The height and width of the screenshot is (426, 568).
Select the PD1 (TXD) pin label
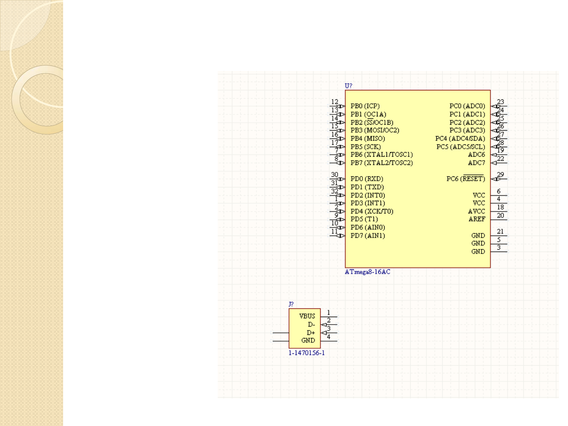point(367,187)
